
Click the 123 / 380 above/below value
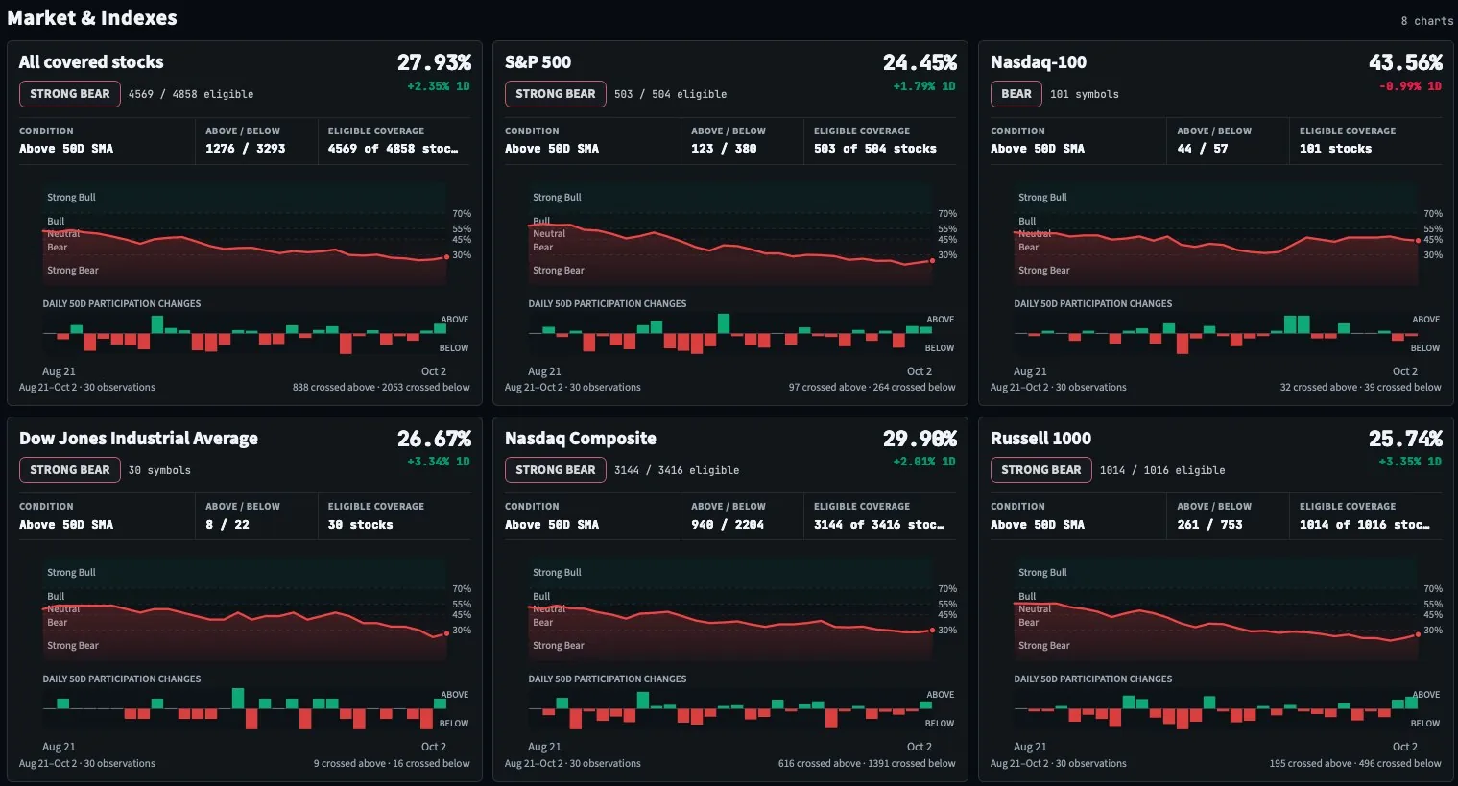[x=724, y=149]
